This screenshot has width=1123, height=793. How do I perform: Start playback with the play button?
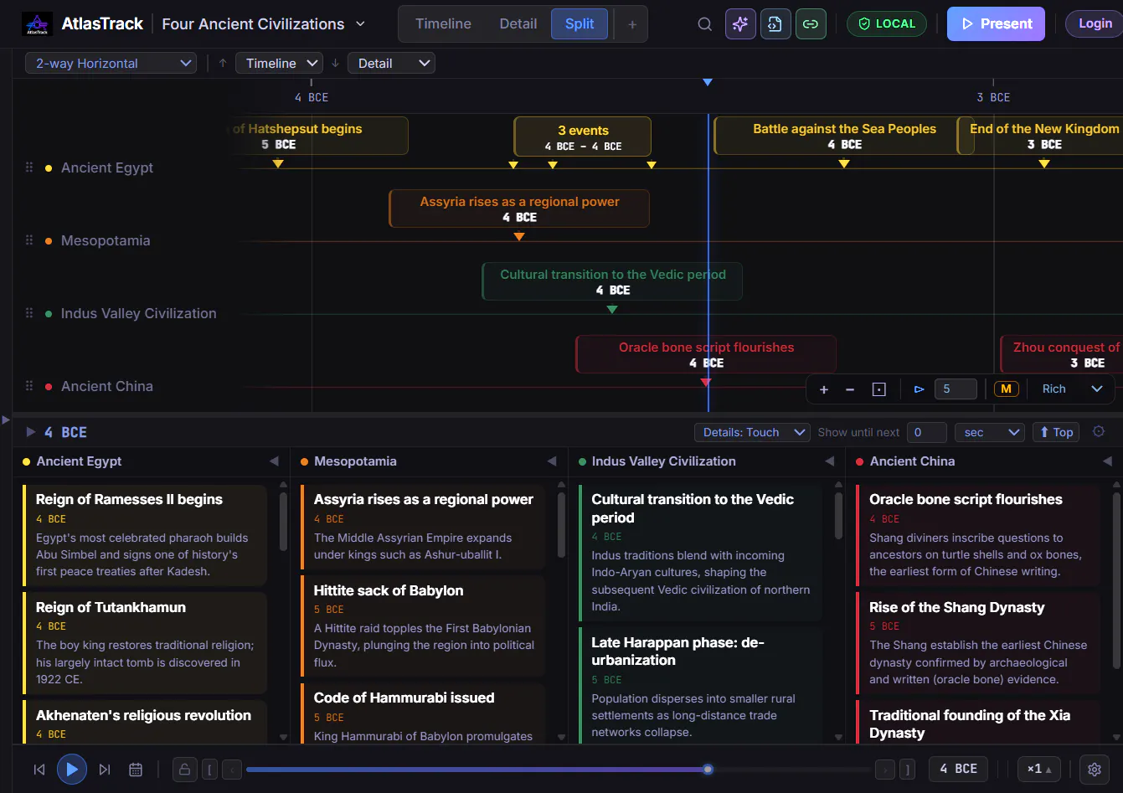click(72, 770)
